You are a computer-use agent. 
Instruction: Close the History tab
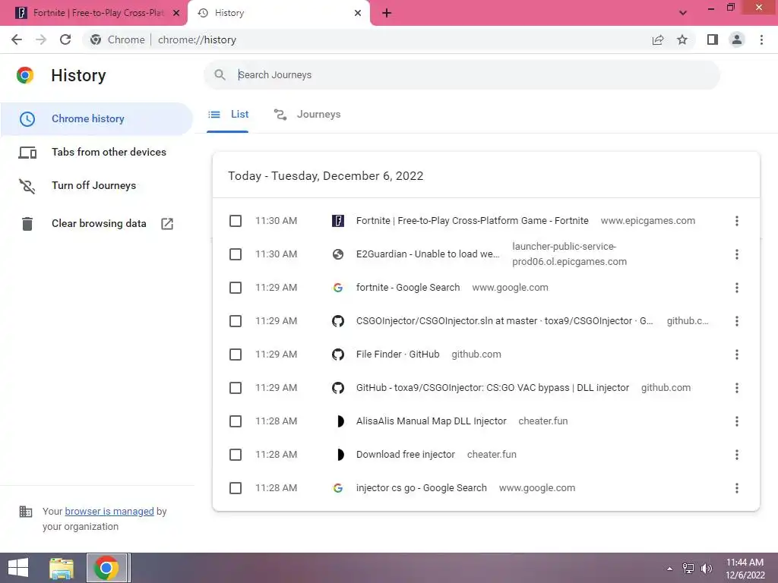[358, 13]
